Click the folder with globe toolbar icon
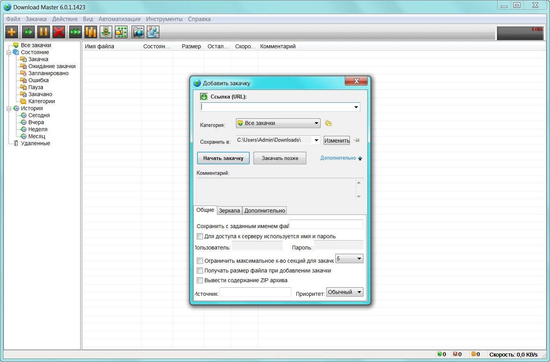 (138, 32)
